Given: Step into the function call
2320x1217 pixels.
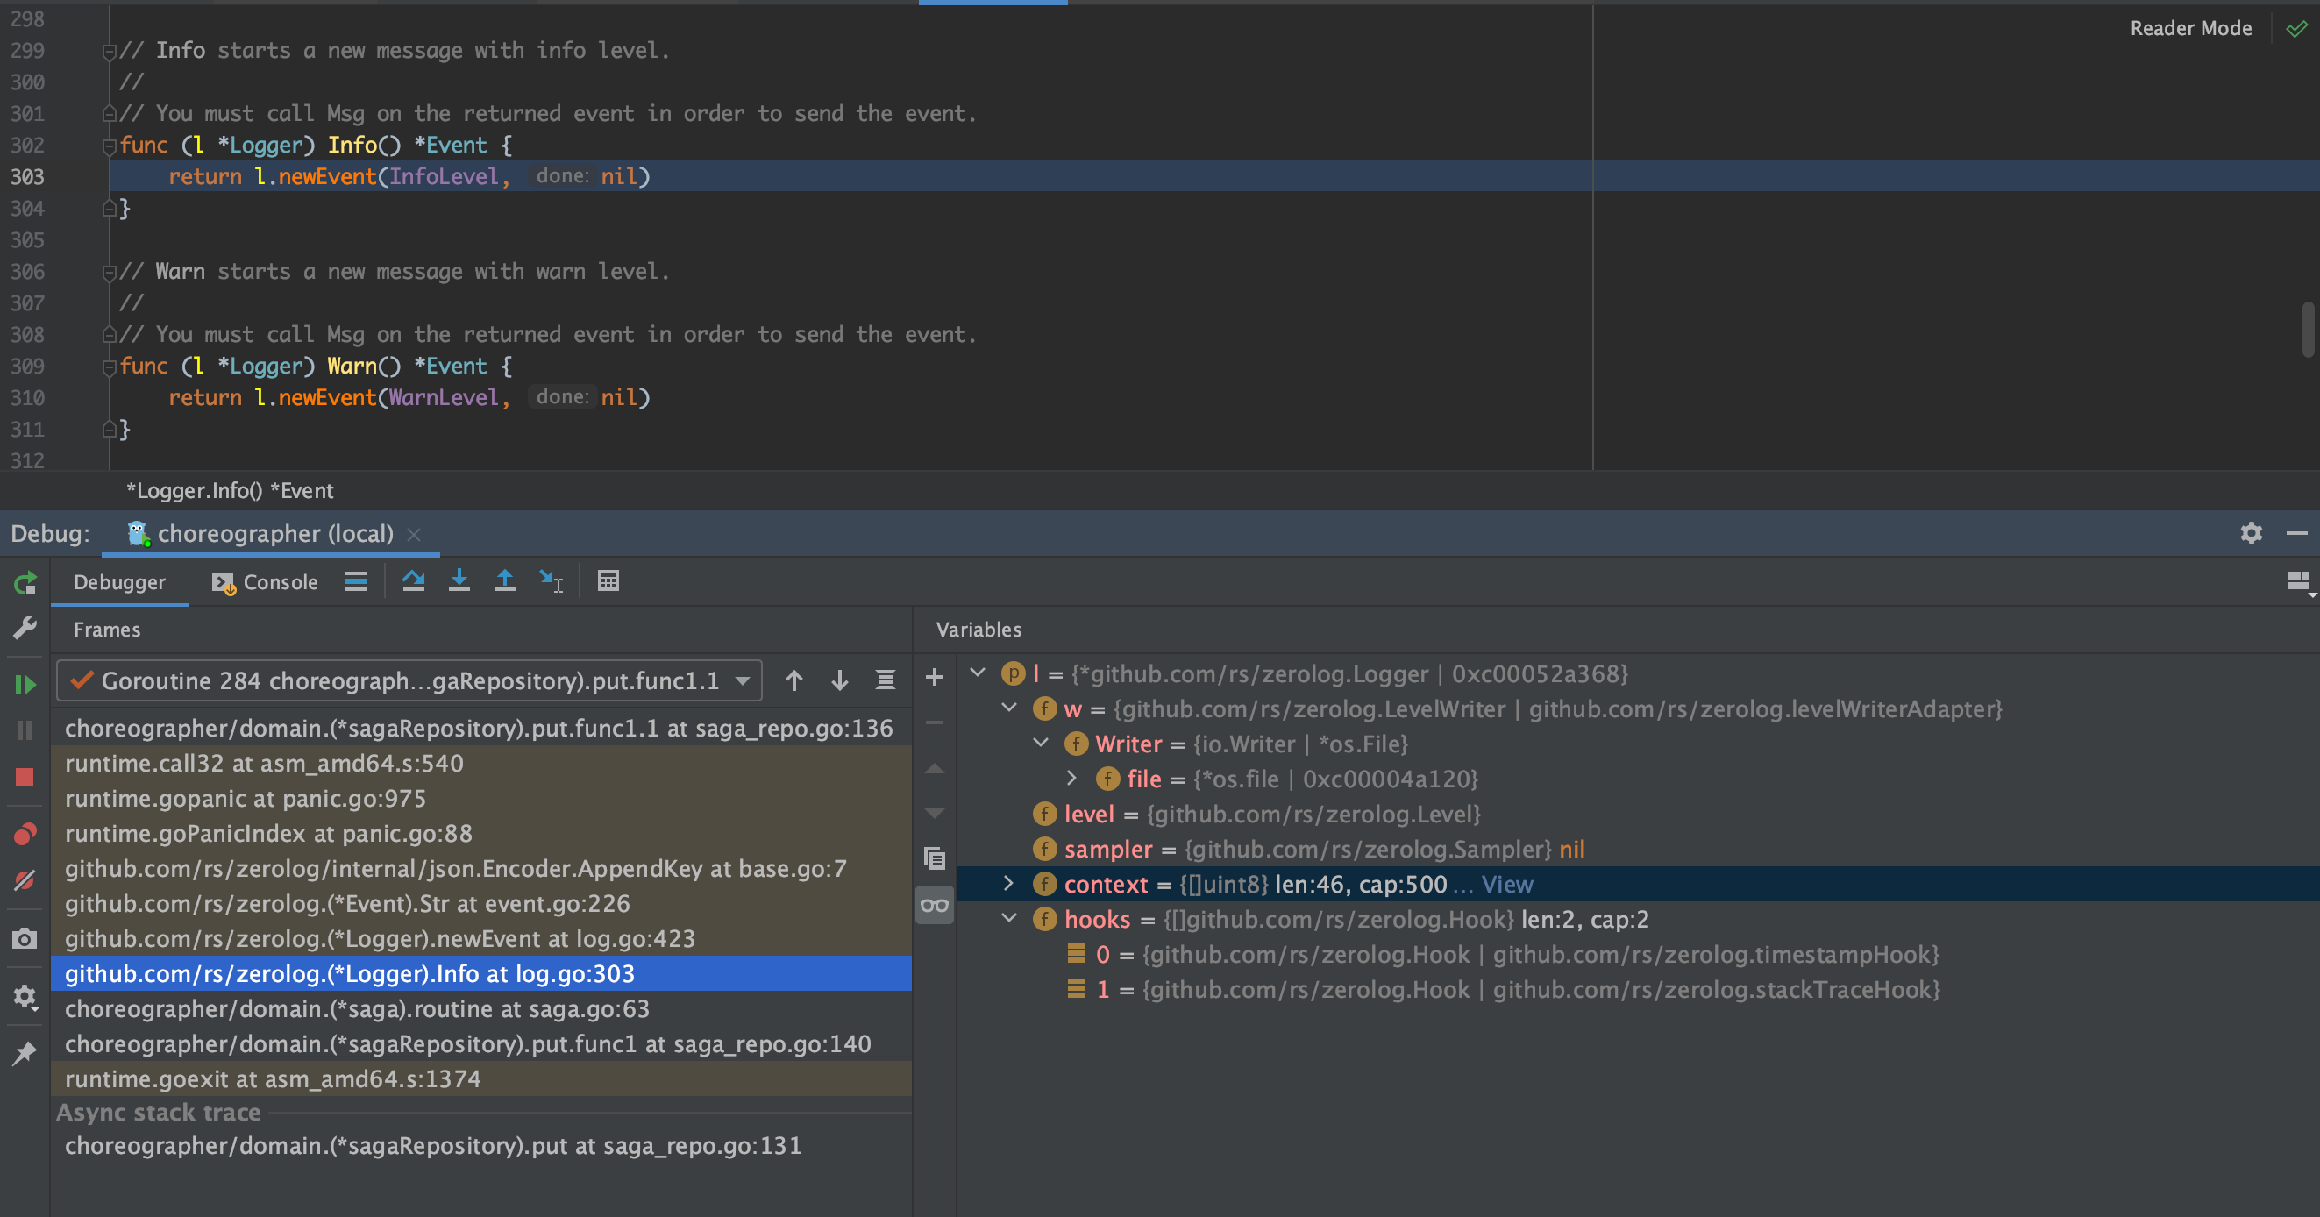Looking at the screenshot, I should (459, 581).
